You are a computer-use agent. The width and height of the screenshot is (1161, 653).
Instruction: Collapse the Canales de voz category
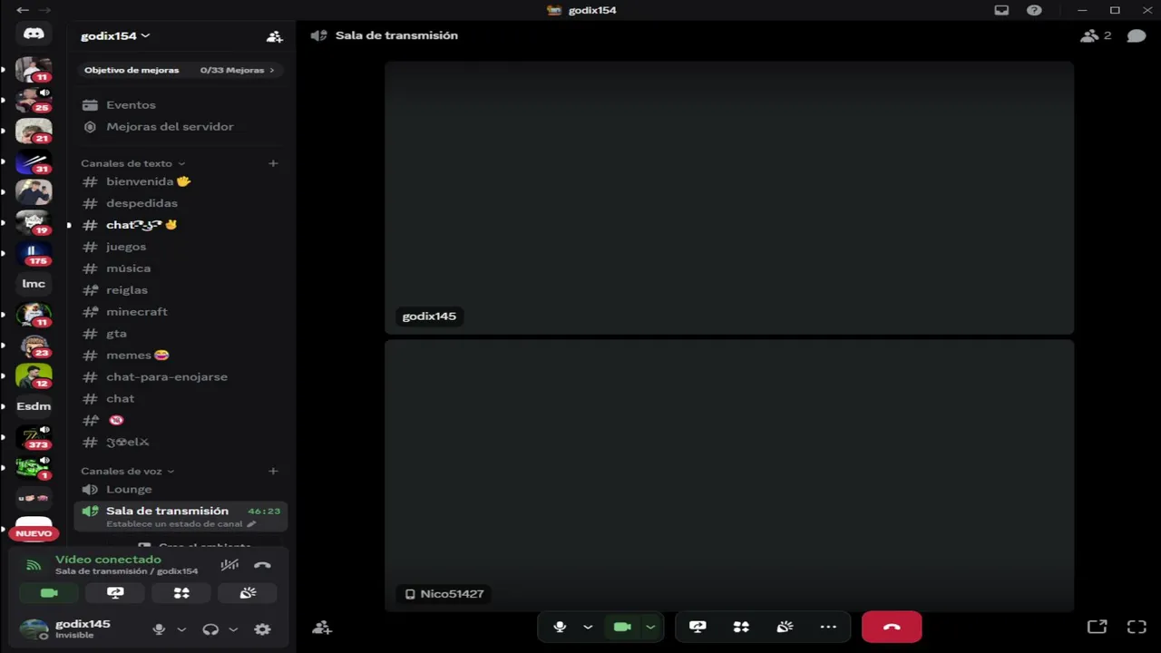[127, 471]
